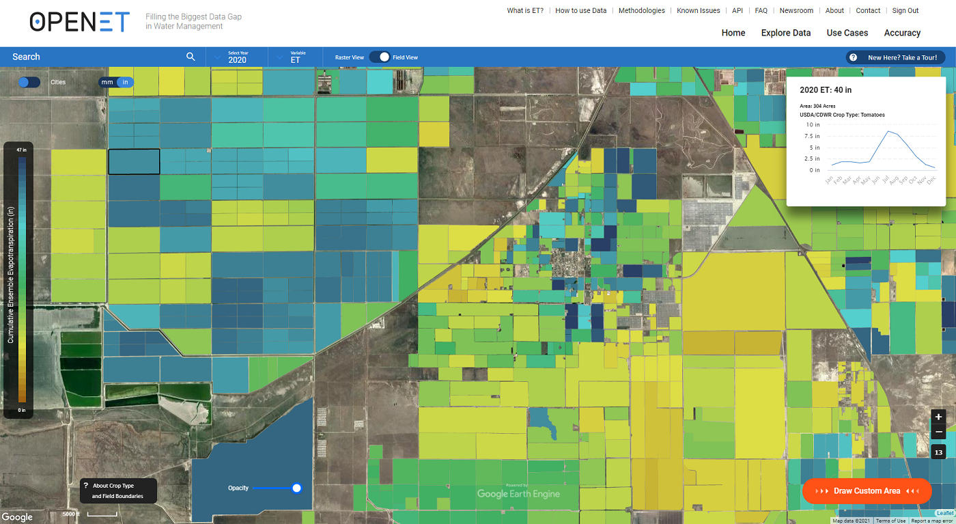The width and height of the screenshot is (956, 524).
Task: Adjust the field layer Opacity slider
Action: (x=296, y=488)
